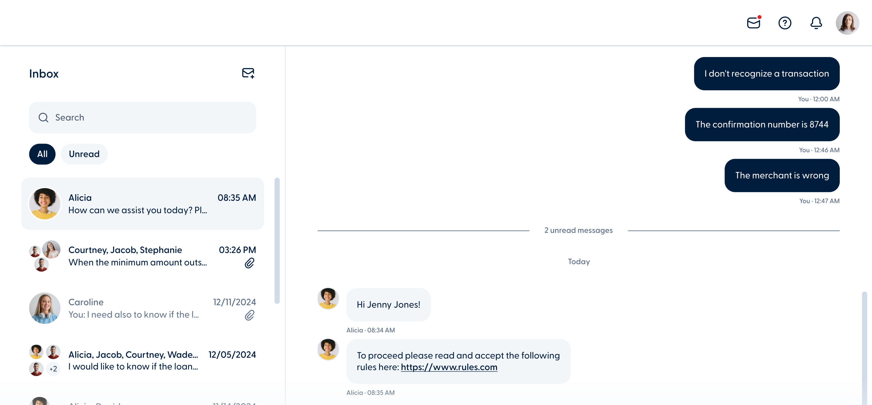This screenshot has height=405, width=872.
Task: Open the Alicia, Jacob, Courtney, Wade conversation
Action: pyautogui.click(x=142, y=360)
